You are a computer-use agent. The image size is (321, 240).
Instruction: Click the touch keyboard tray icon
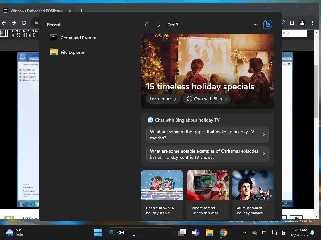pyautogui.click(x=265, y=232)
